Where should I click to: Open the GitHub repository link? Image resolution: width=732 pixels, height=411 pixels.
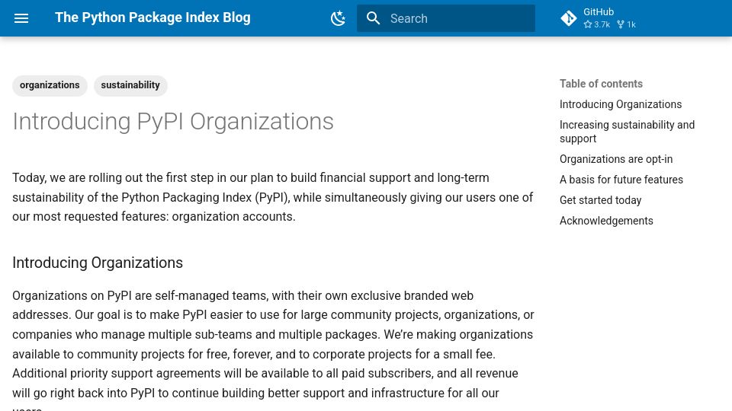[599, 18]
